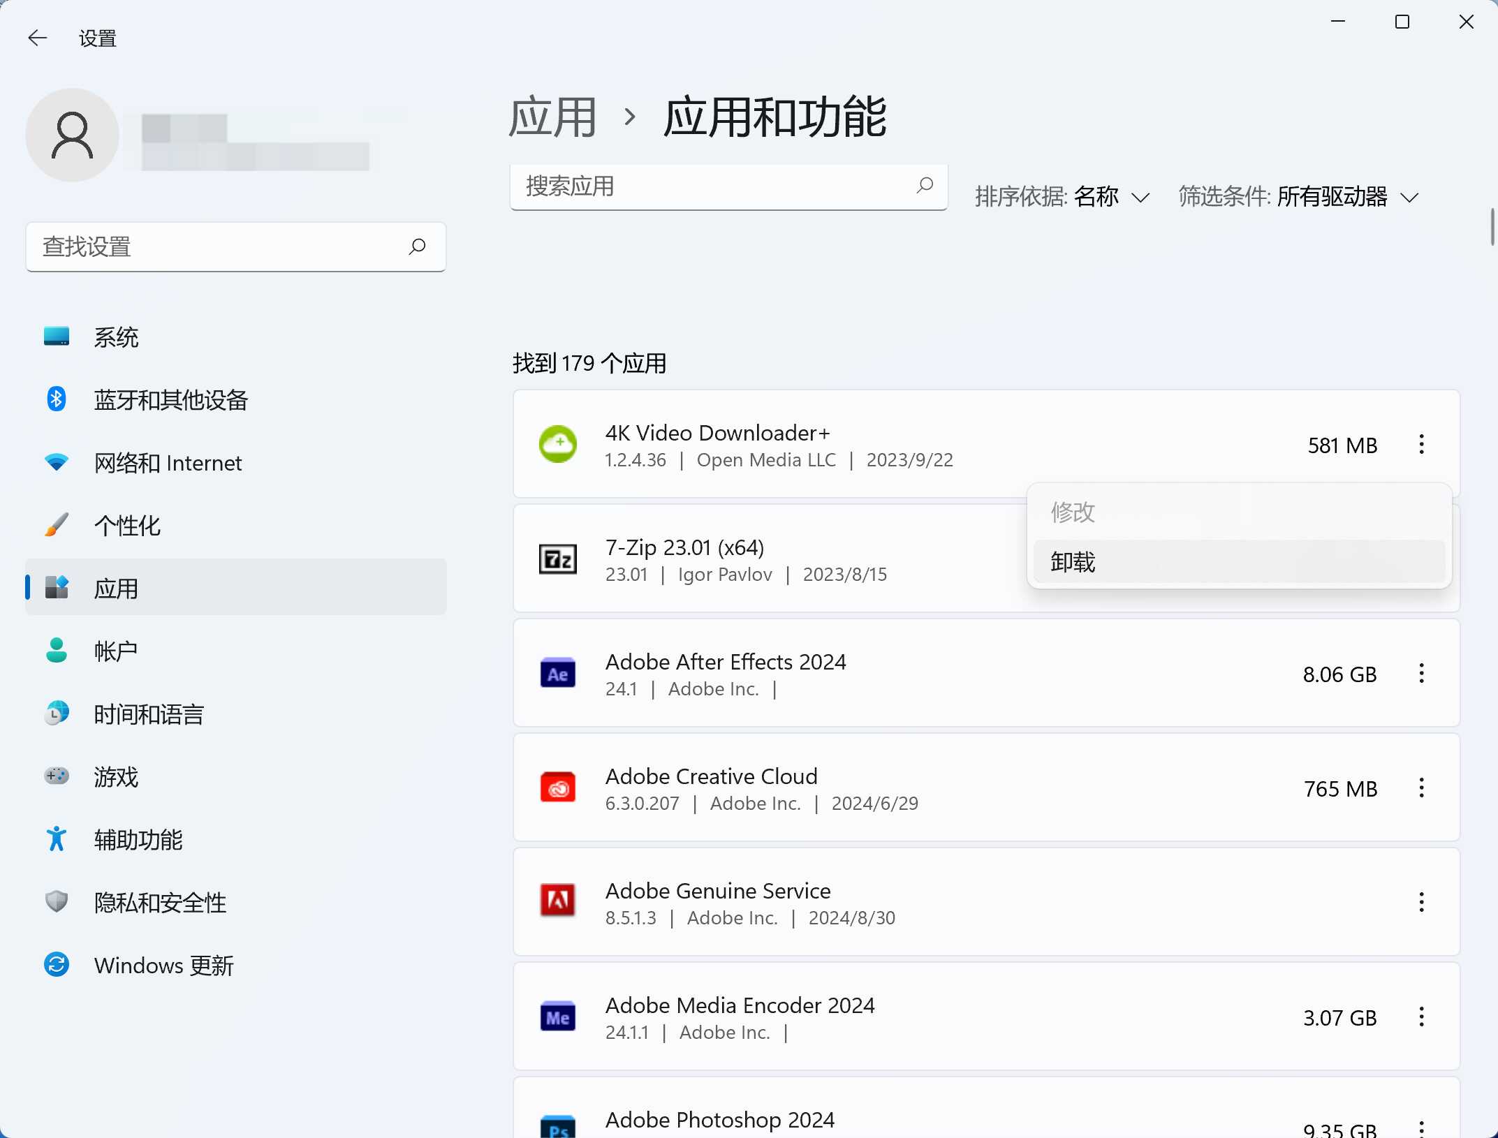The height and width of the screenshot is (1138, 1498).
Task: Click the Adobe After Effects Ae icon
Action: click(x=558, y=674)
